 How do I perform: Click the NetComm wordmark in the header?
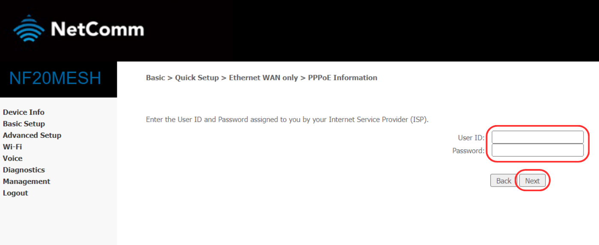click(98, 29)
